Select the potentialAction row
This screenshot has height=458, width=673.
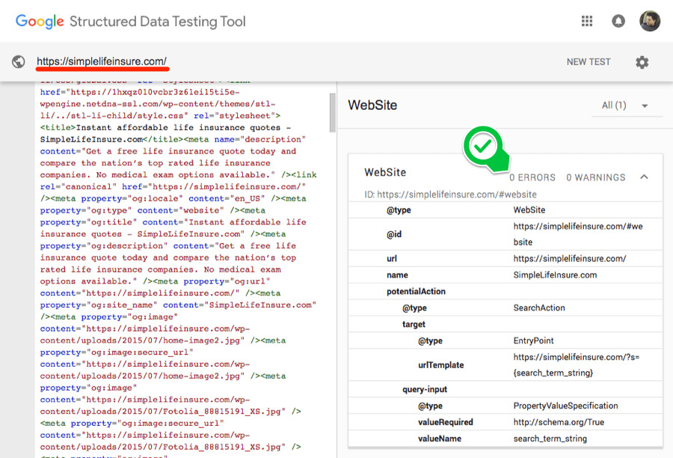click(416, 291)
